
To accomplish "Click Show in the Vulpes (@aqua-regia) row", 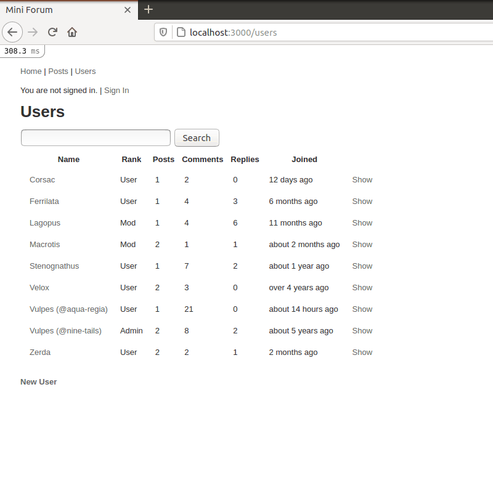I will [362, 309].
